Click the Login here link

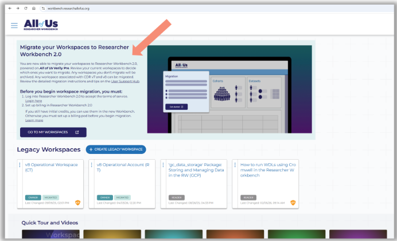pyautogui.click(x=33, y=101)
